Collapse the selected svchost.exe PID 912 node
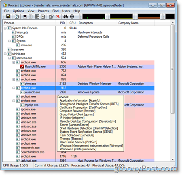 14,88
